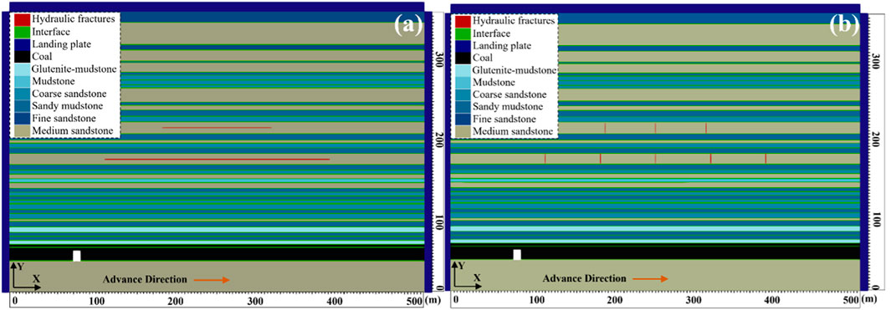Image resolution: width=891 pixels, height=310 pixels.
Task: Click the white opening in coal seam (b)
Action: point(517,254)
